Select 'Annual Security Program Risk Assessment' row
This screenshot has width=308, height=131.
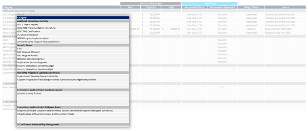pyautogui.click(x=73, y=42)
